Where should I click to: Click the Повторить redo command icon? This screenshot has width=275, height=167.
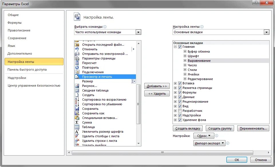[76, 67]
